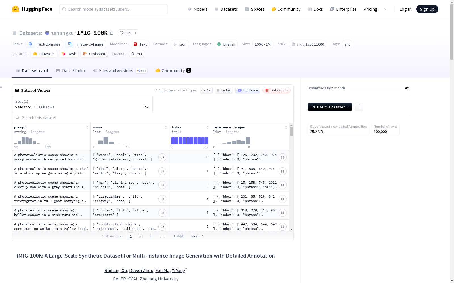Filter by the Text-to-Image task tag
This screenshot has height=283, width=454.
[x=45, y=44]
